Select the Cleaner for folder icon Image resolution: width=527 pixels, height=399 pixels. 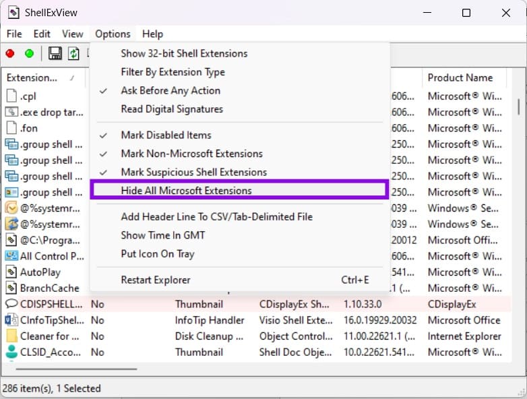tap(11, 336)
